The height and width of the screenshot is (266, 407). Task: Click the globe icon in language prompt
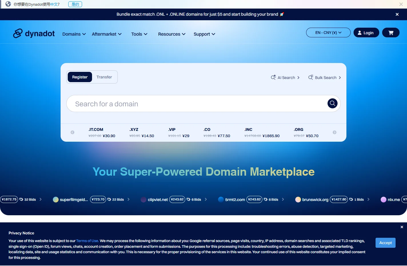pyautogui.click(x=8, y=4)
